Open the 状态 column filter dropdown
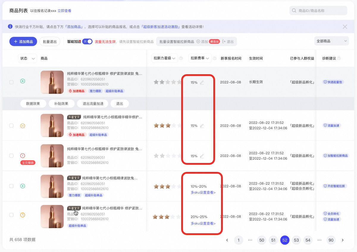This screenshot has width=357, height=252. [x=27, y=58]
